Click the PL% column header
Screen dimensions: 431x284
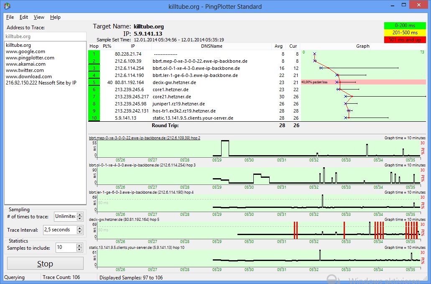pyautogui.click(x=107, y=46)
